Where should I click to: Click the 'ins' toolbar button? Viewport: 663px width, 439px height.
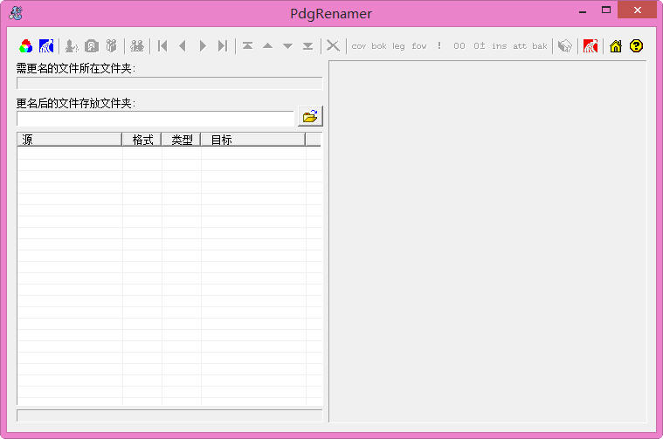pos(500,46)
